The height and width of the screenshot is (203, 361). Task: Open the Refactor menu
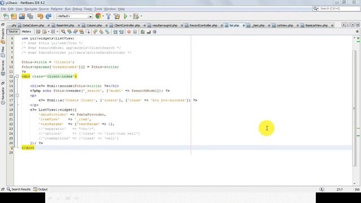(x=56, y=9)
